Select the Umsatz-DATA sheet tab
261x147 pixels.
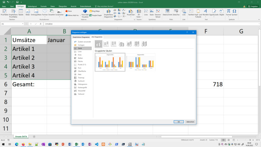point(21,137)
